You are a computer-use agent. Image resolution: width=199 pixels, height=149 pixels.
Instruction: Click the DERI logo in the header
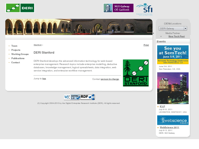[20, 8]
